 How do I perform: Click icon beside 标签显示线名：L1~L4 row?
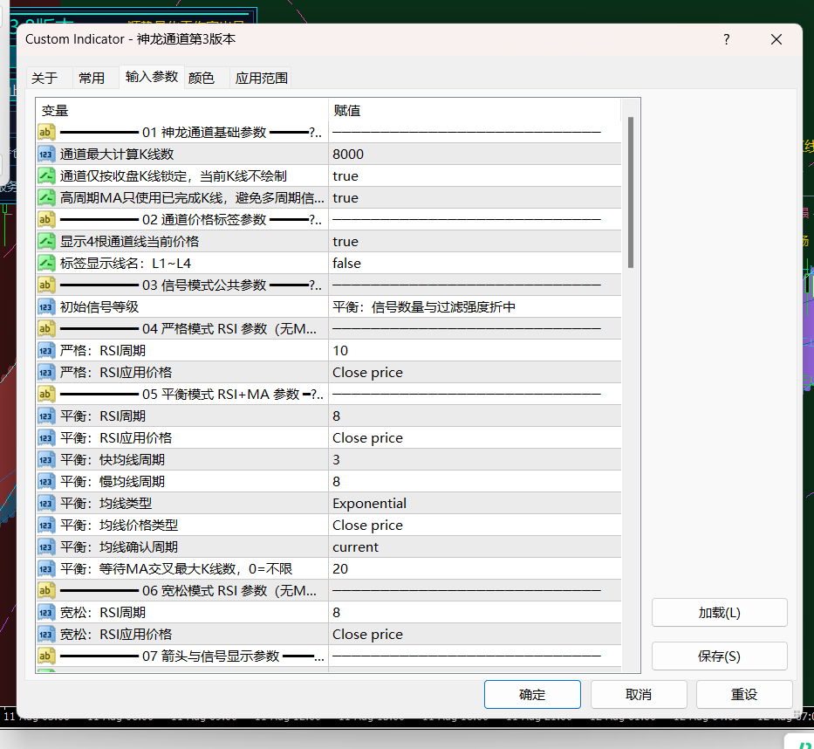(46, 264)
